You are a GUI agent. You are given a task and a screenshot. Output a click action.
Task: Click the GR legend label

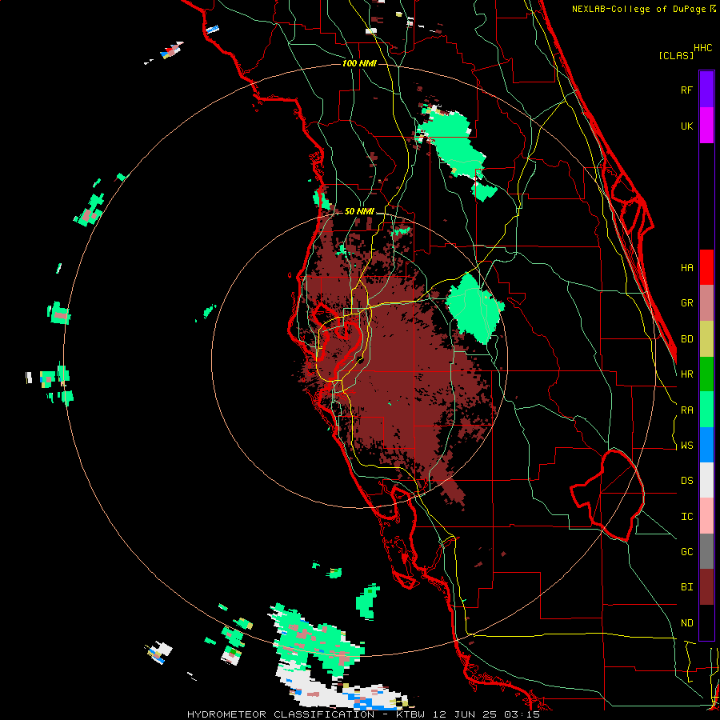coord(686,303)
